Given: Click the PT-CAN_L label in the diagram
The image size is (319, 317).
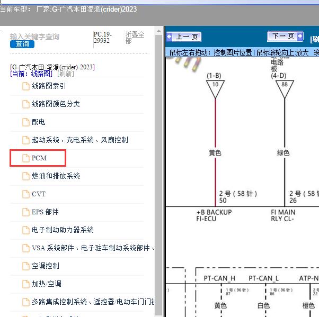Looking at the screenshot, I should point(264,278).
